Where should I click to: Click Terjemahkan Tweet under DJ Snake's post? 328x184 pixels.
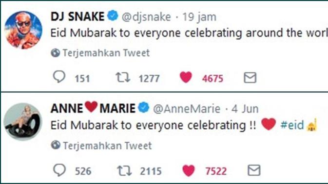(x=100, y=53)
